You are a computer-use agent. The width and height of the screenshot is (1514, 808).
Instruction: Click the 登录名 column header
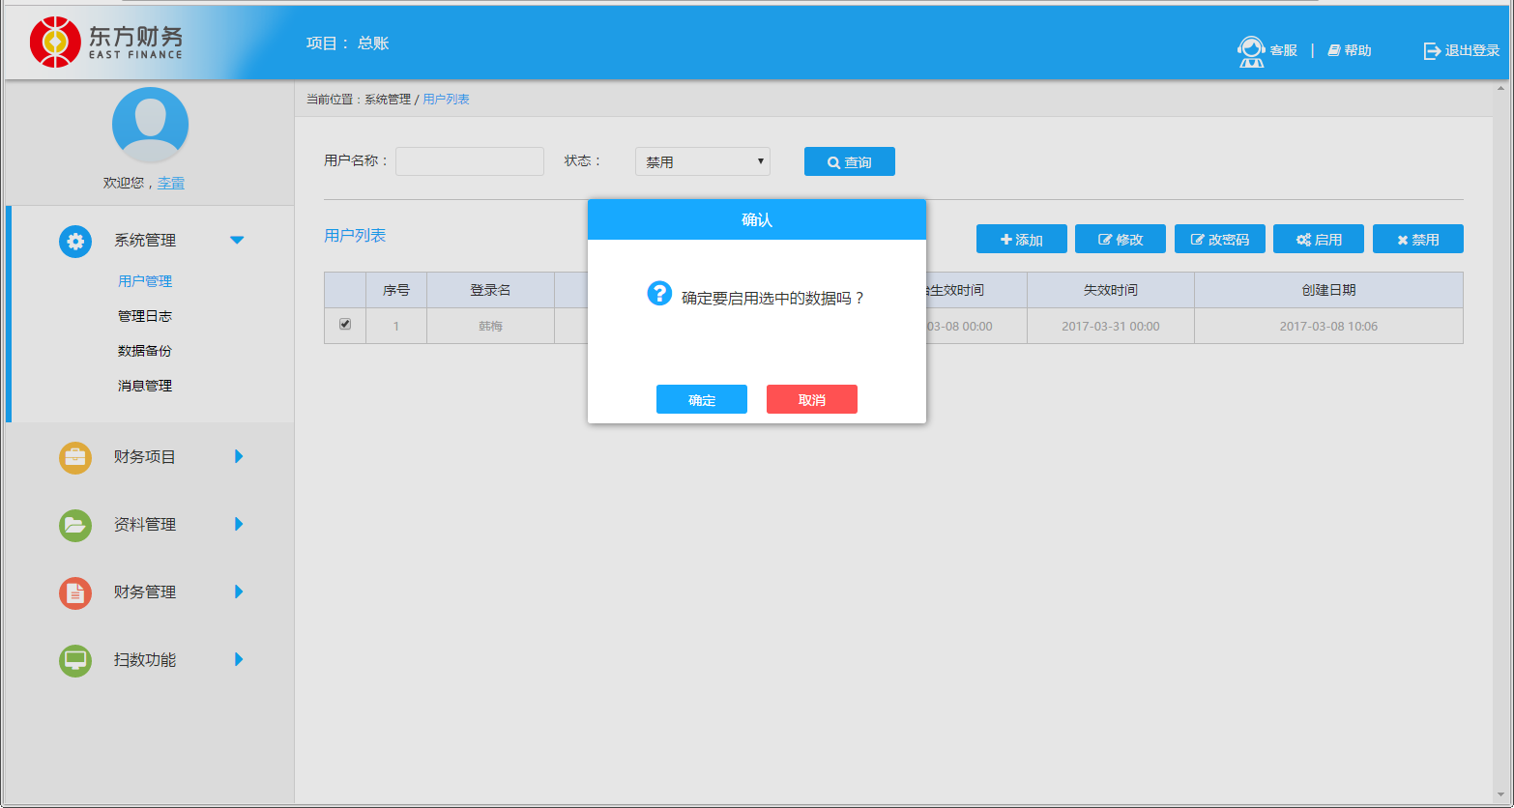491,290
